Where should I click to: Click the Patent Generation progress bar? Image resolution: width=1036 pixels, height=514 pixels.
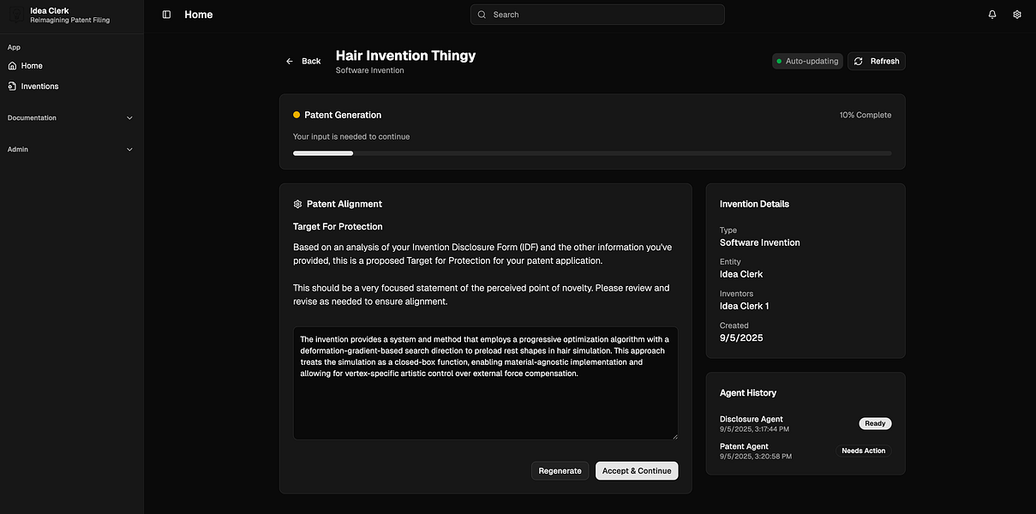pos(591,153)
